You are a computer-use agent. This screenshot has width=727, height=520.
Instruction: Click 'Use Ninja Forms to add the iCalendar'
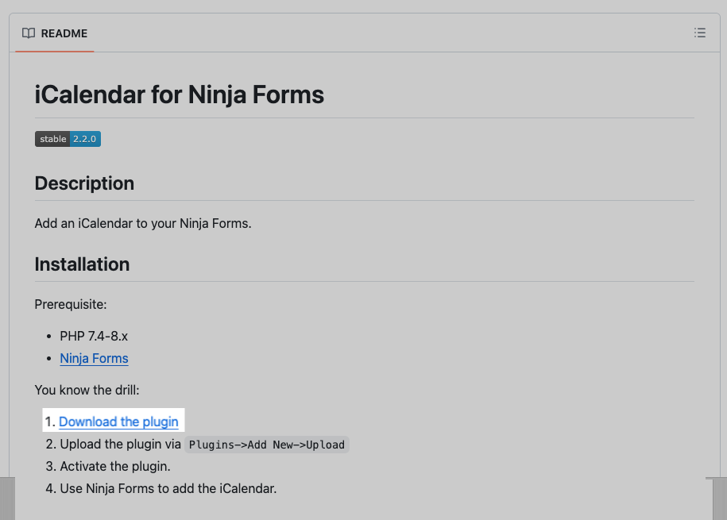pos(168,488)
